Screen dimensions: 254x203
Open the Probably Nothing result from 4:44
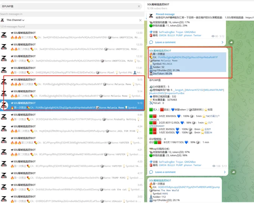coord(72,117)
